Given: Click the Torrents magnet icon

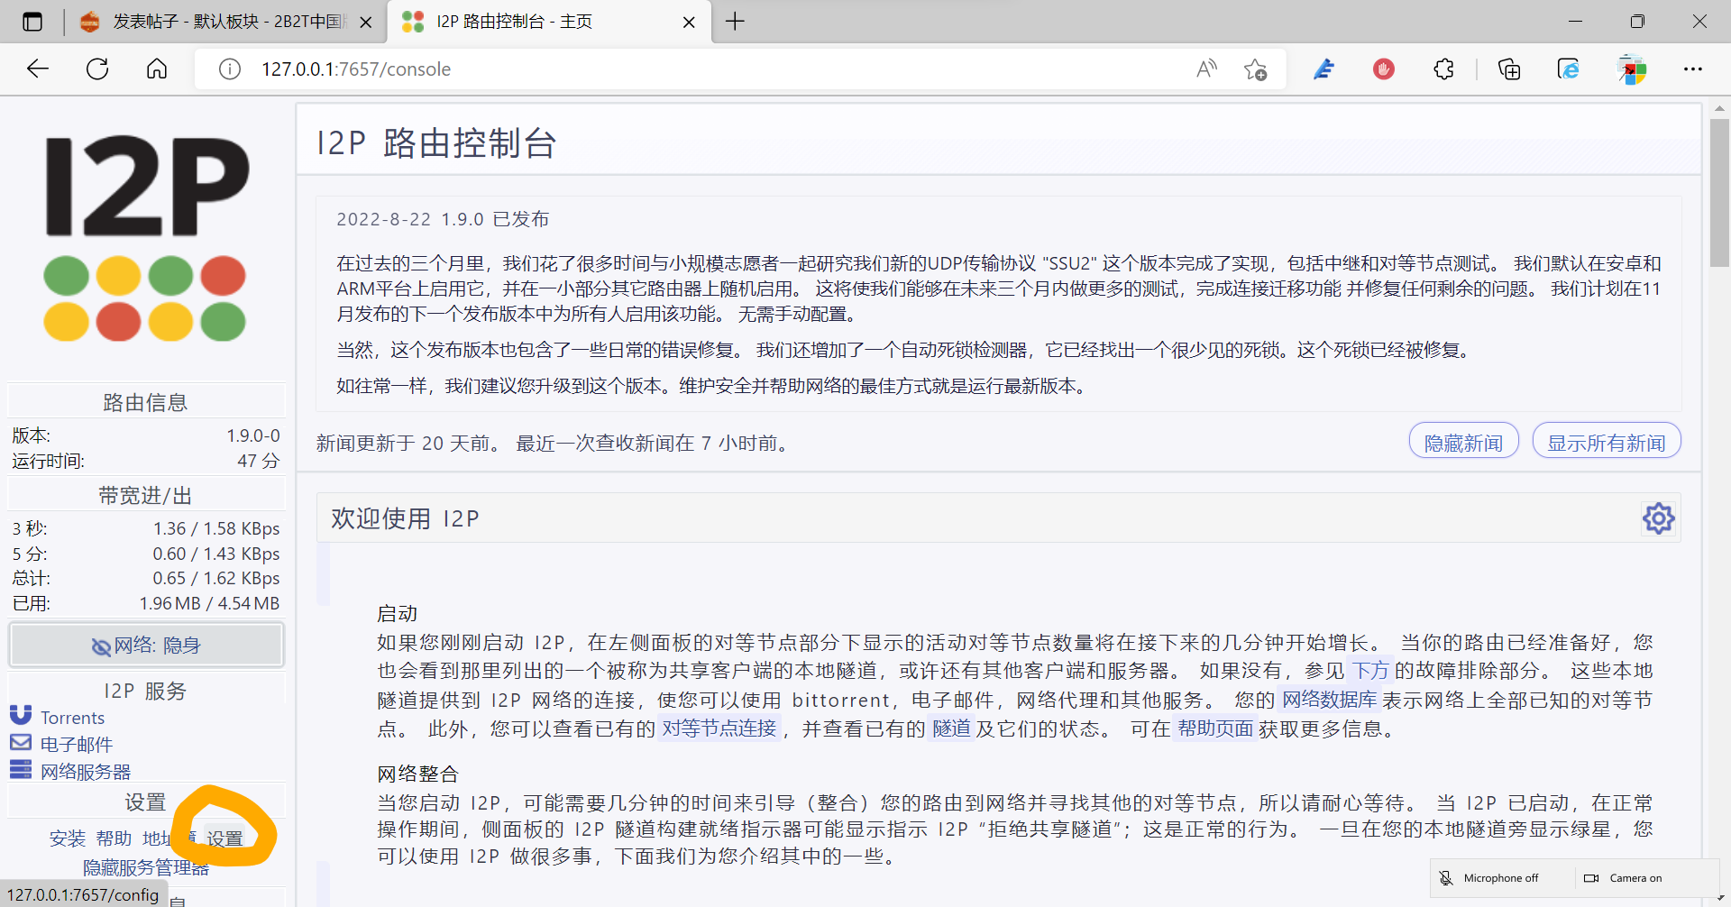Looking at the screenshot, I should pos(21,716).
